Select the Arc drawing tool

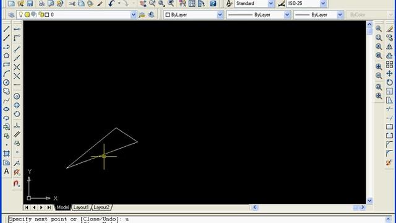point(7,73)
